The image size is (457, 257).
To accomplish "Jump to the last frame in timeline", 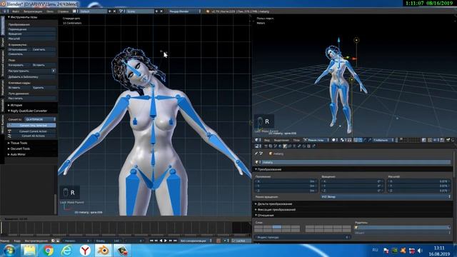I will (x=175, y=241).
